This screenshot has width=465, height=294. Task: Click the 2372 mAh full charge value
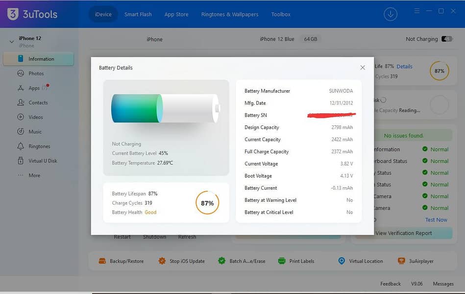[342, 151]
